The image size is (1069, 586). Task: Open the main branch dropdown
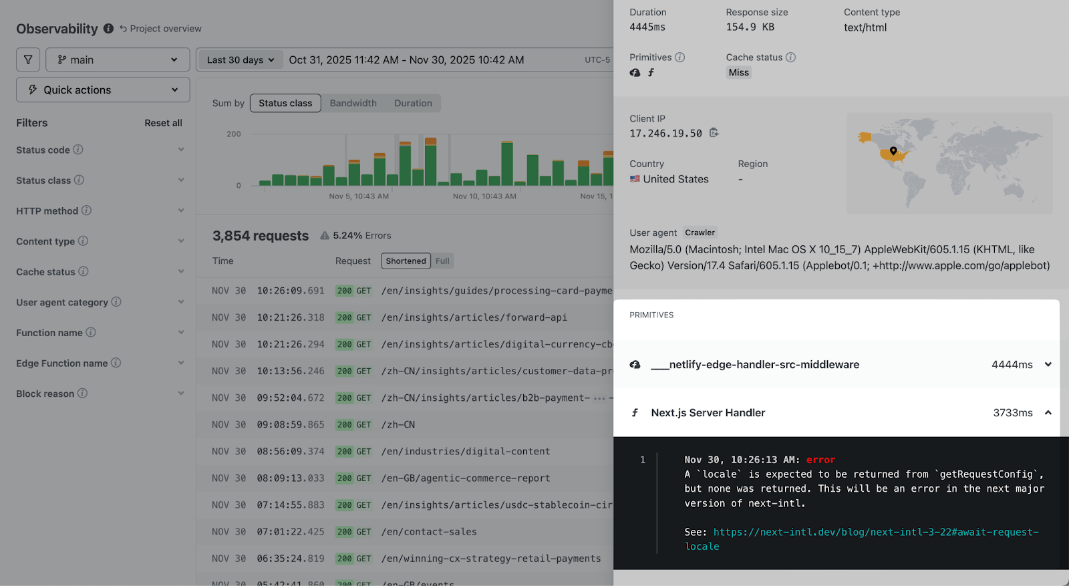[118, 59]
